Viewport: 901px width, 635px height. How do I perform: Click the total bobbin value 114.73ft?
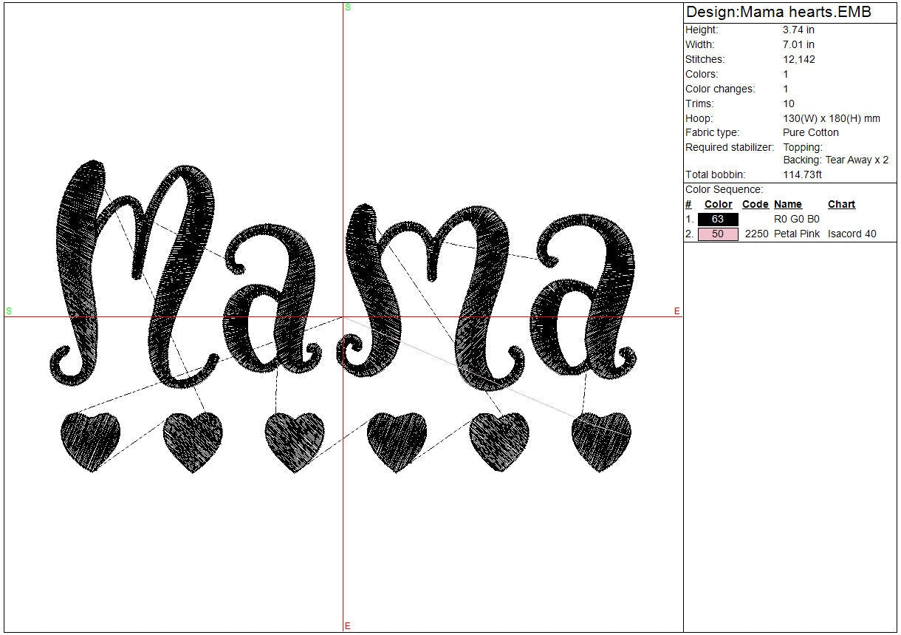point(802,175)
